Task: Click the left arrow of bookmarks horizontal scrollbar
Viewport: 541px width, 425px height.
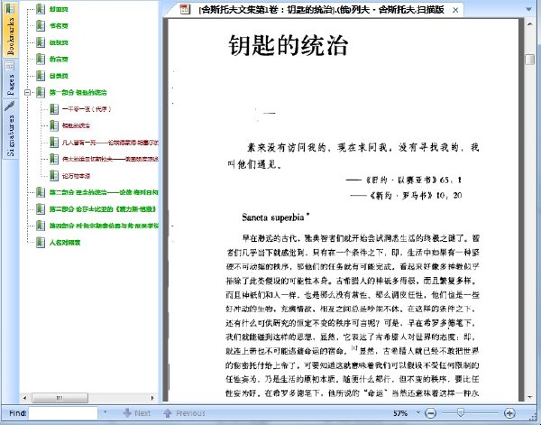Action: click(x=24, y=398)
